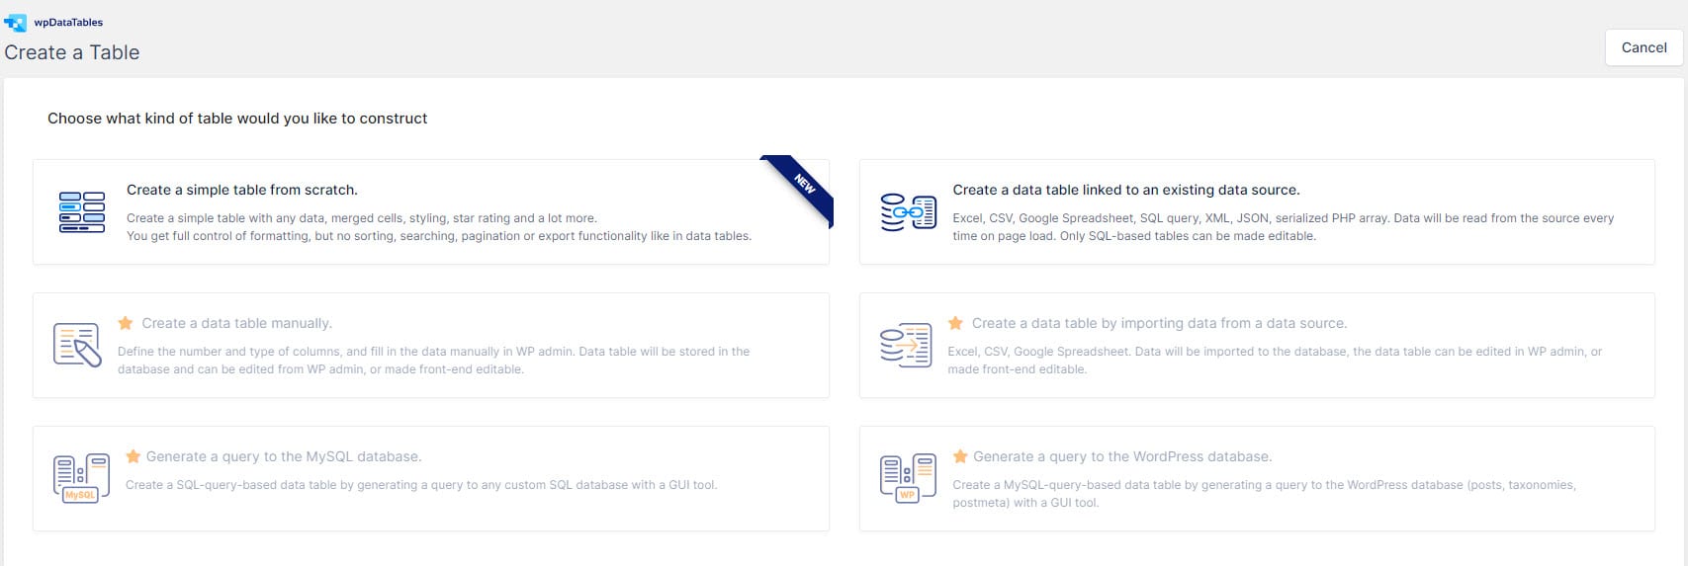Click the 'Create a Table' page heading

(72, 52)
